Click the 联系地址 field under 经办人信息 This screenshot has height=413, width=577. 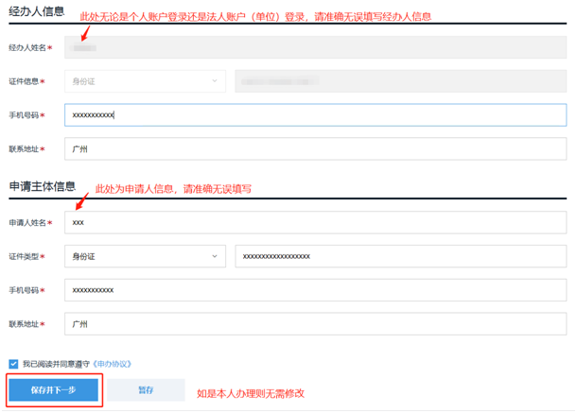click(315, 149)
